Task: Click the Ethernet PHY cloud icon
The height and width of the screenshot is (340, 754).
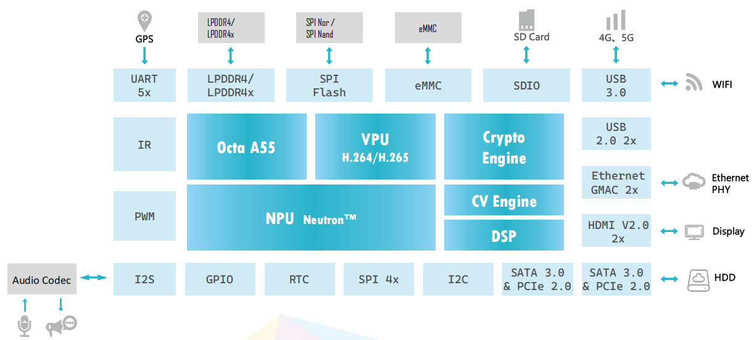Action: pyautogui.click(x=694, y=183)
